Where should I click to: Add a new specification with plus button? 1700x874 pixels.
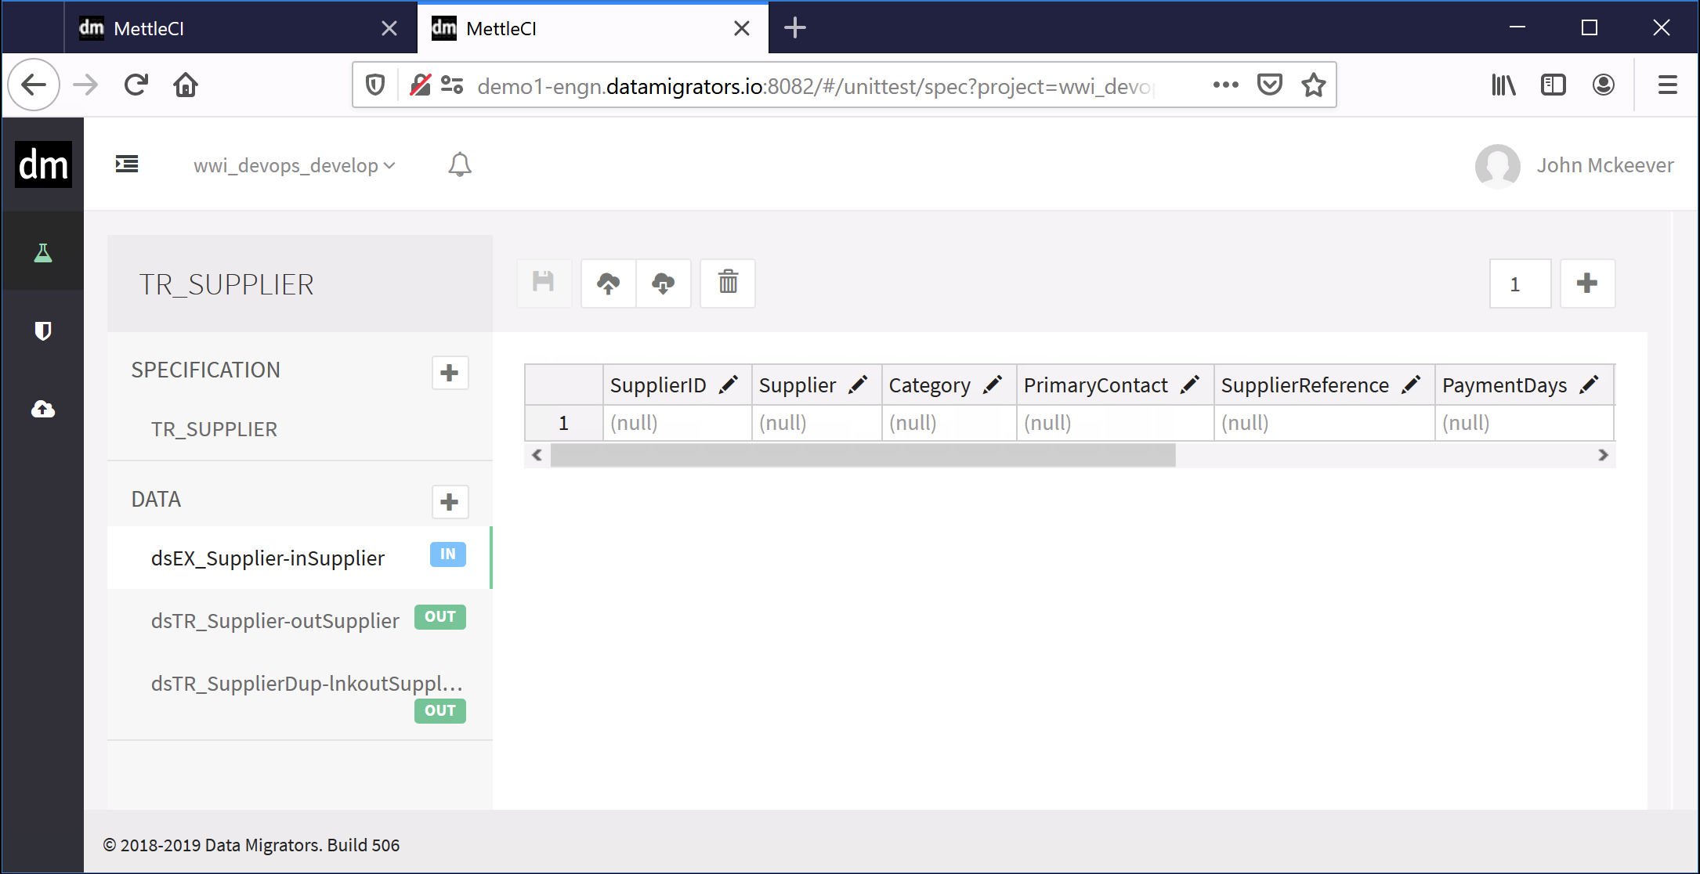[450, 373]
